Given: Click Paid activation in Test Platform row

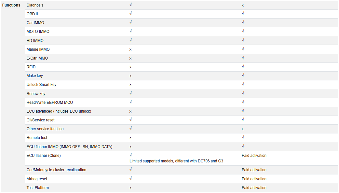Looking at the screenshot, I should (x=254, y=188).
